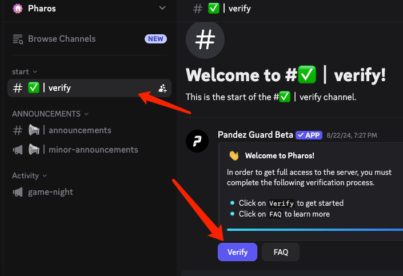
Task: Select the verify channel in sidebar
Action: pyautogui.click(x=59, y=88)
